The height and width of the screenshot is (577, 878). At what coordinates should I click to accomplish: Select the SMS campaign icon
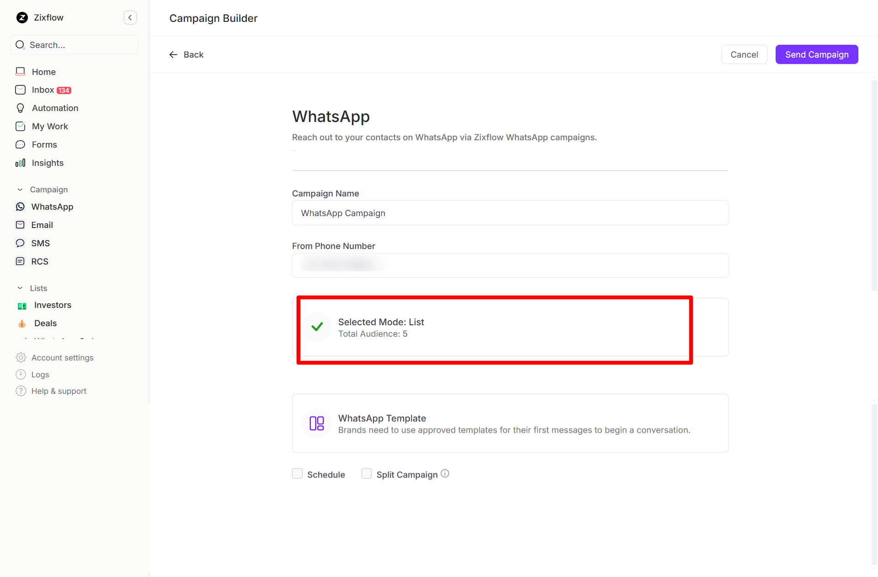pyautogui.click(x=20, y=243)
